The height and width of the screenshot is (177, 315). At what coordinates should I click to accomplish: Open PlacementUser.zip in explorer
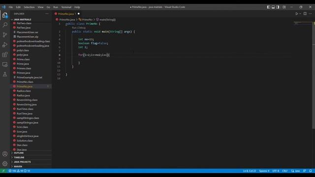point(28,37)
